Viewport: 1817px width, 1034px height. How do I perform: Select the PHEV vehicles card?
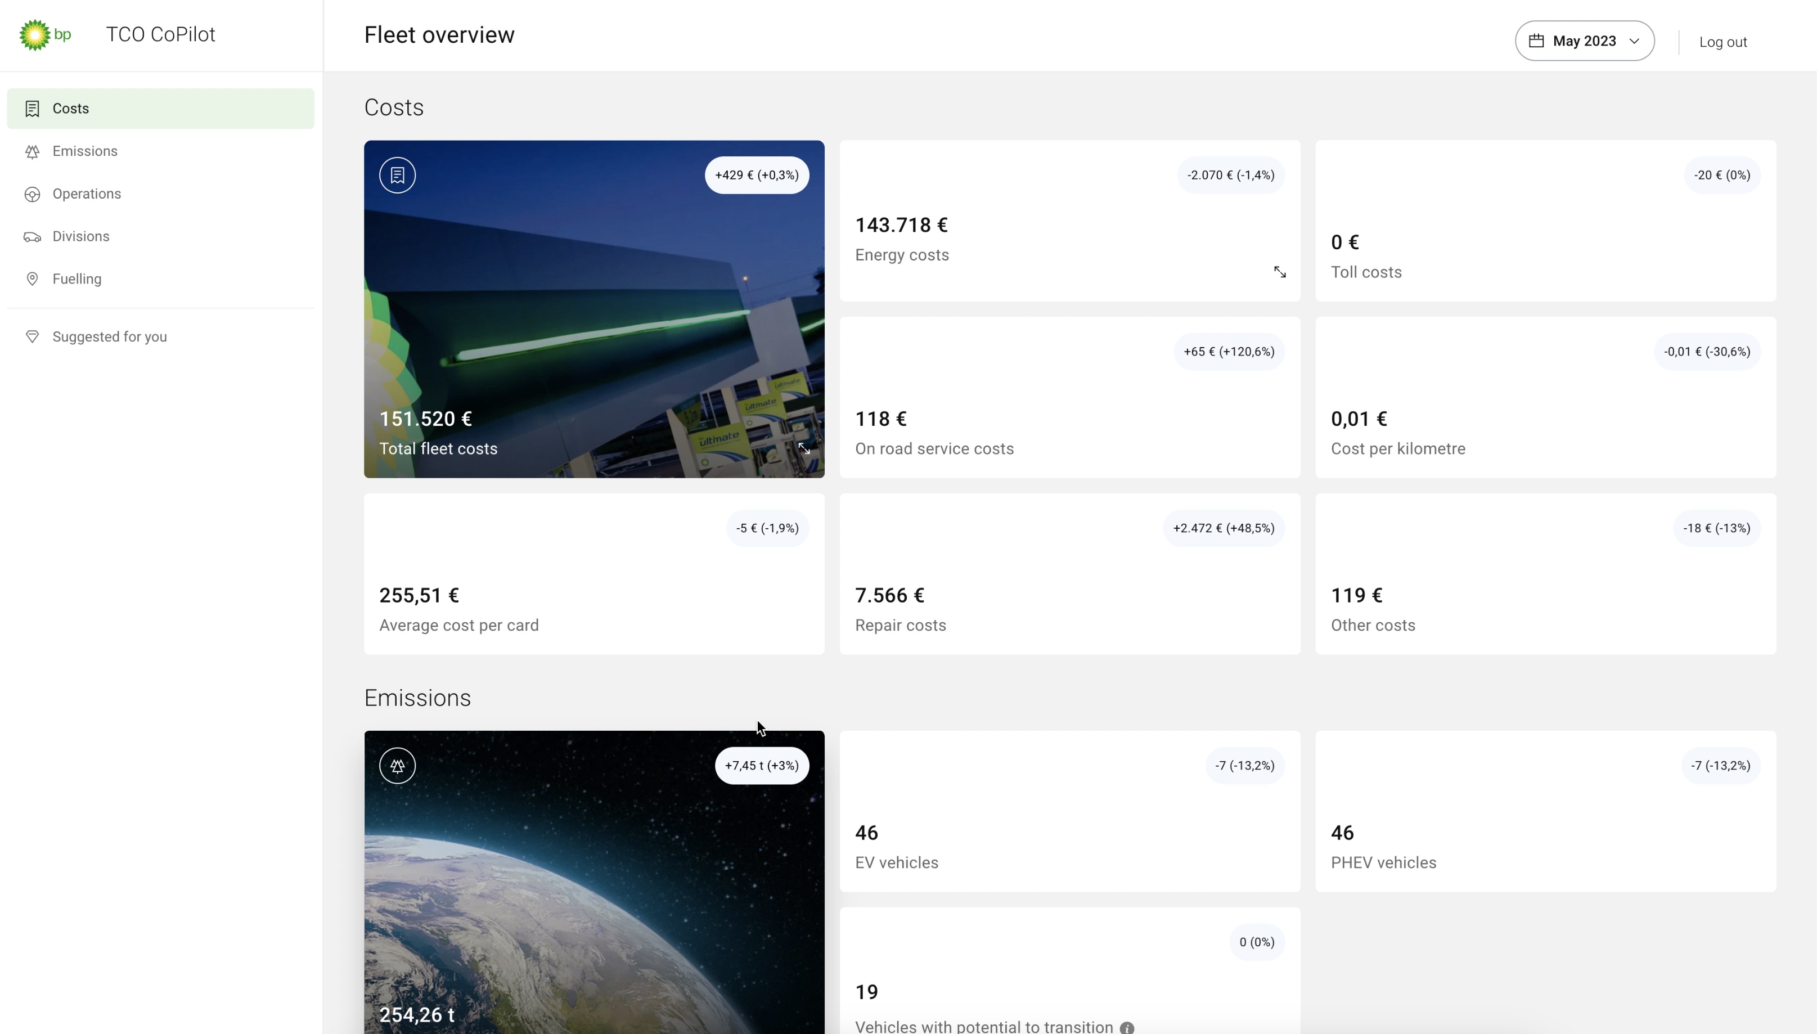[1546, 811]
